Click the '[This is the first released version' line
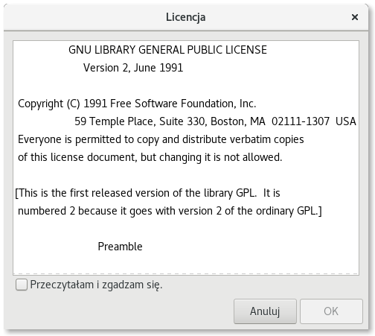This screenshot has height=336, width=375. click(x=147, y=193)
